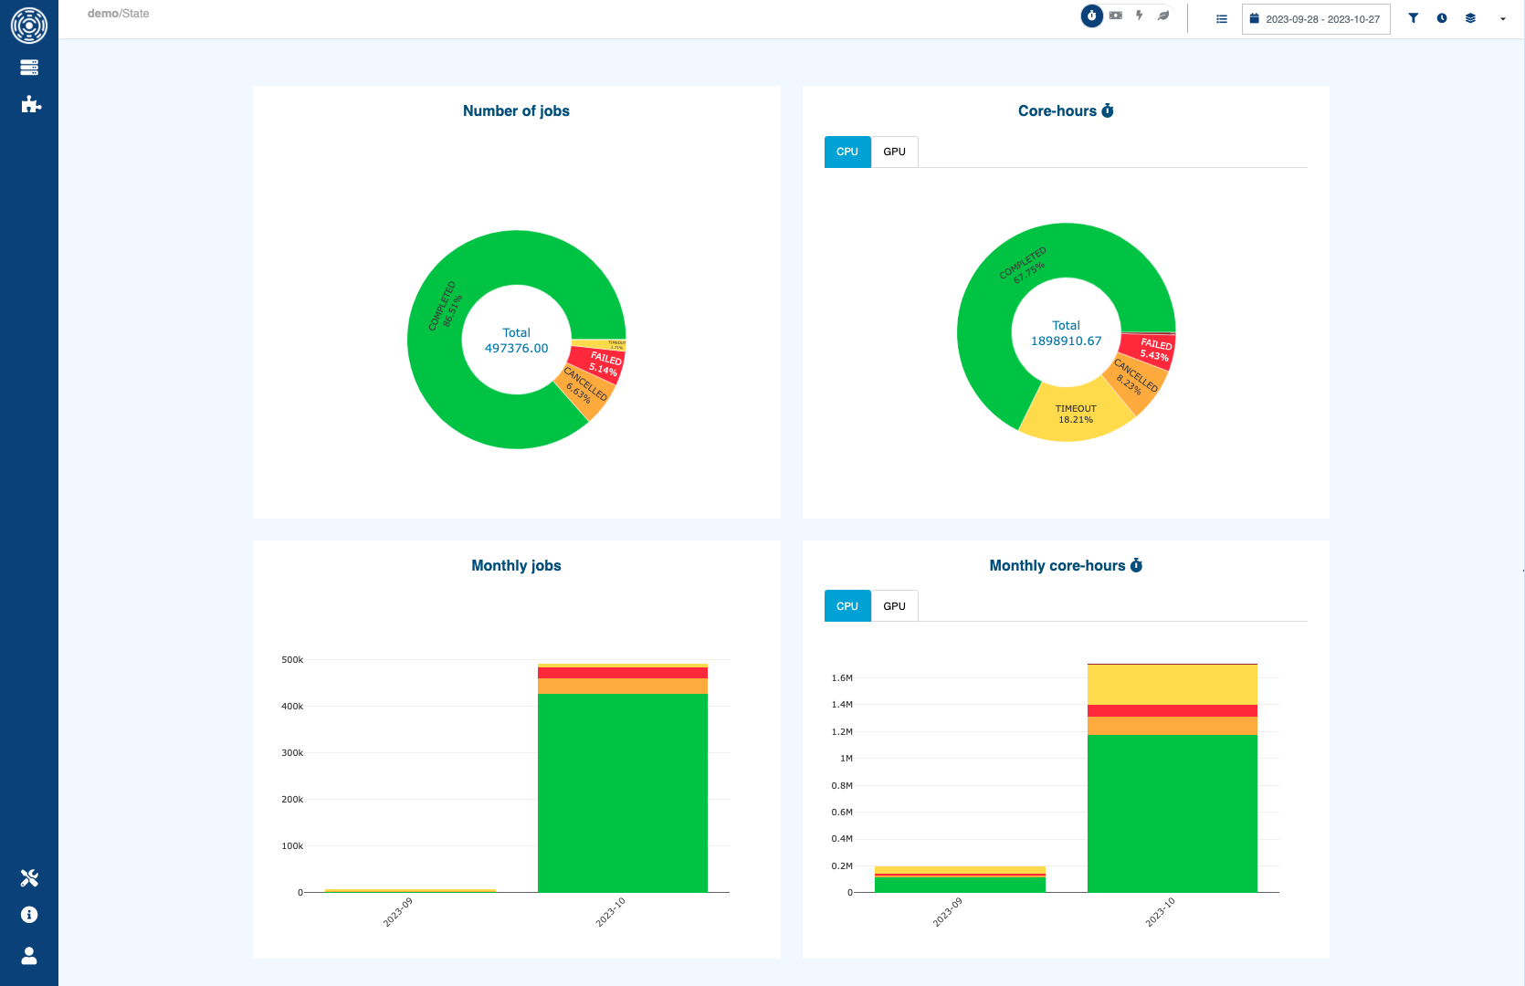
Task: Click the clock icon in top toolbar
Action: coord(1442,18)
